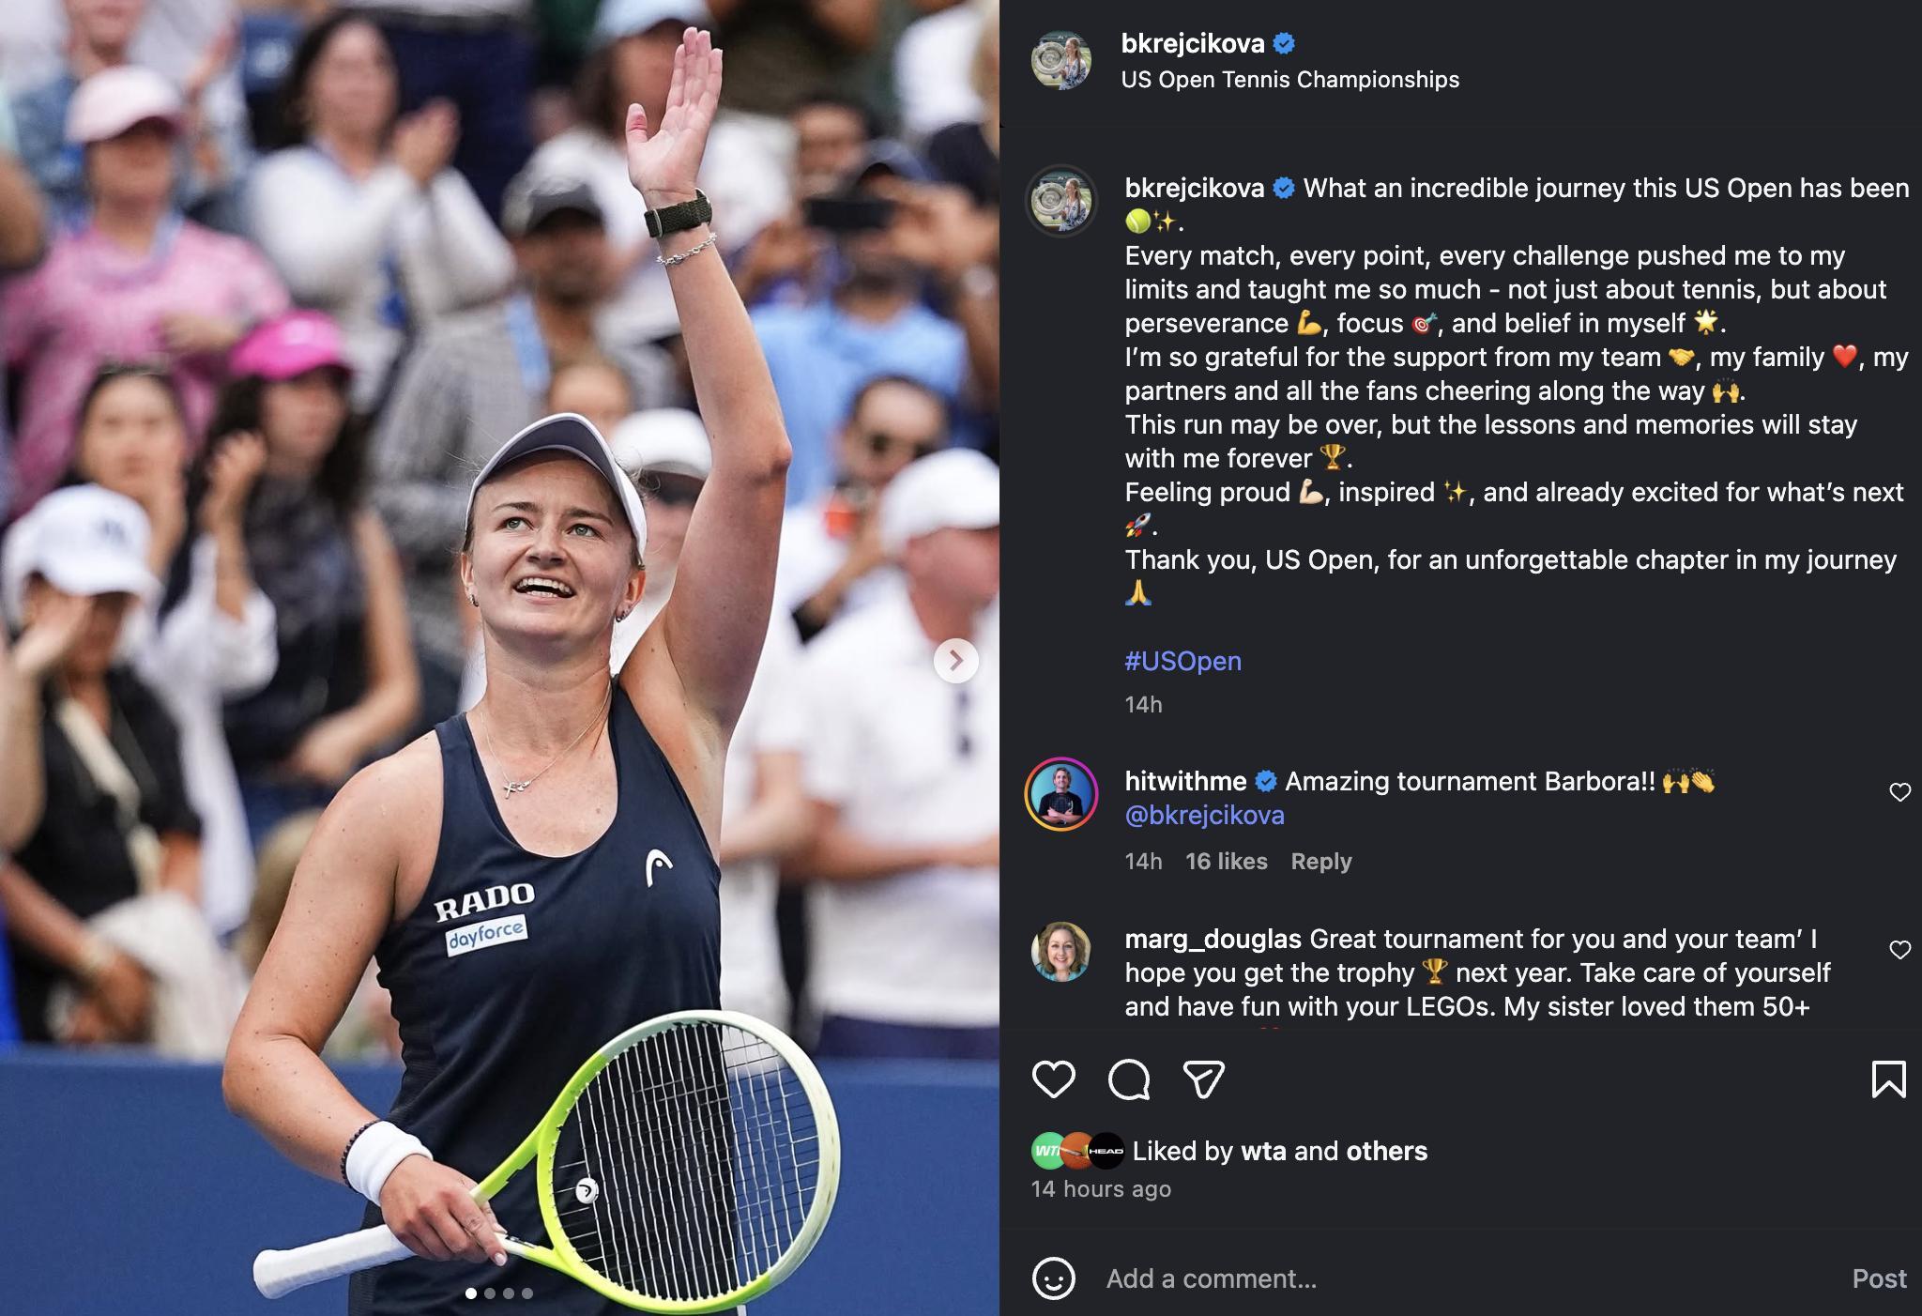Open comments with the speech bubble icon
This screenshot has height=1316, width=1922.
tap(1128, 1079)
